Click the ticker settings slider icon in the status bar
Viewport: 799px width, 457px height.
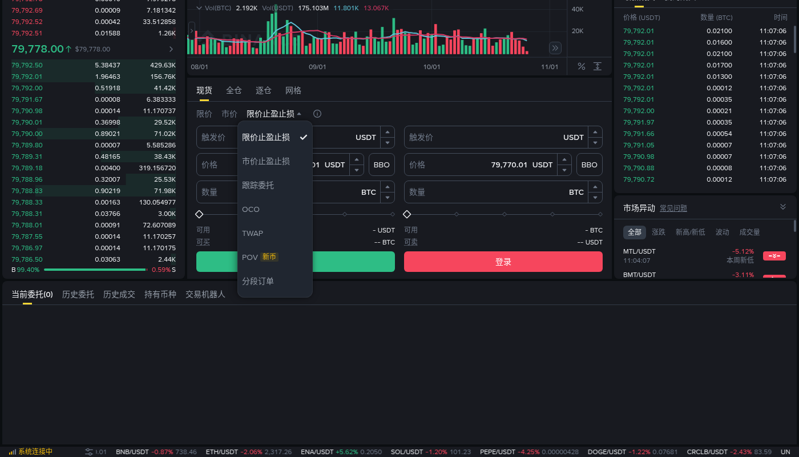(x=89, y=452)
